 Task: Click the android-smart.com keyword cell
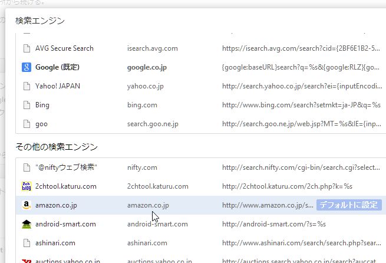pyautogui.click(x=157, y=224)
